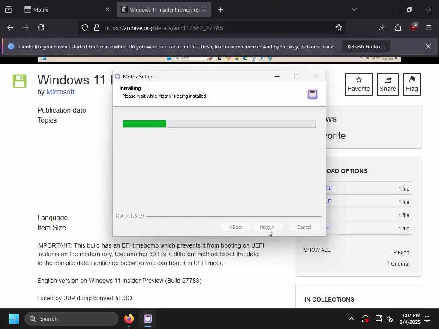Screen dimensions: 439x329
Task: Close the Windows 11 Insider Preview tab
Action: coord(204,10)
